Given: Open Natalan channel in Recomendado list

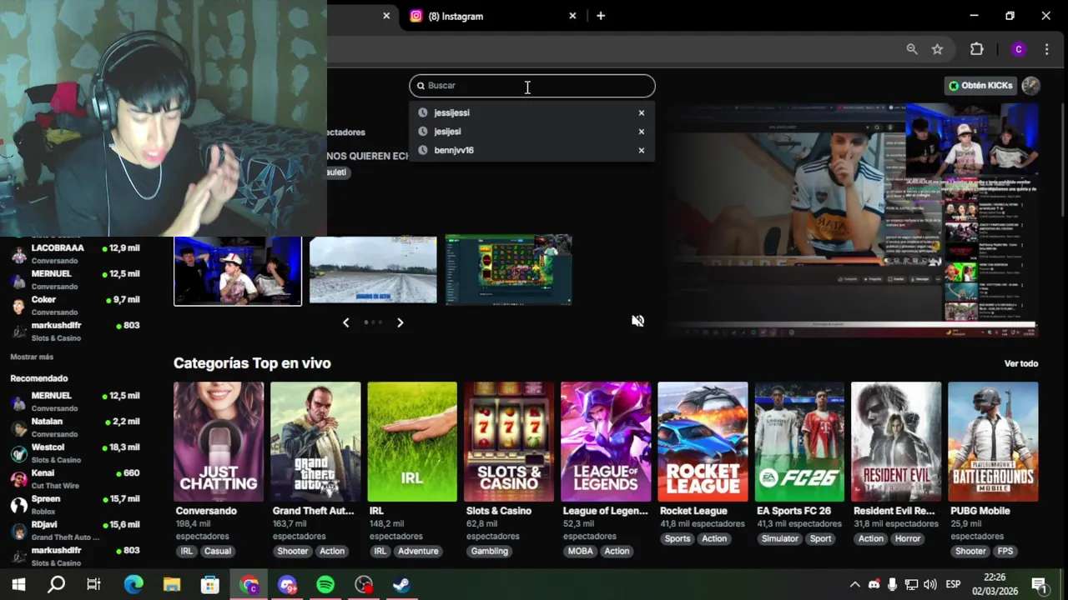Looking at the screenshot, I should [75, 427].
